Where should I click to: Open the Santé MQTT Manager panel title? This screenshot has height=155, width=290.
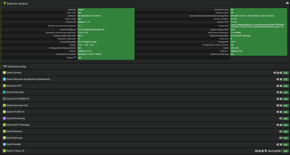click(18, 125)
